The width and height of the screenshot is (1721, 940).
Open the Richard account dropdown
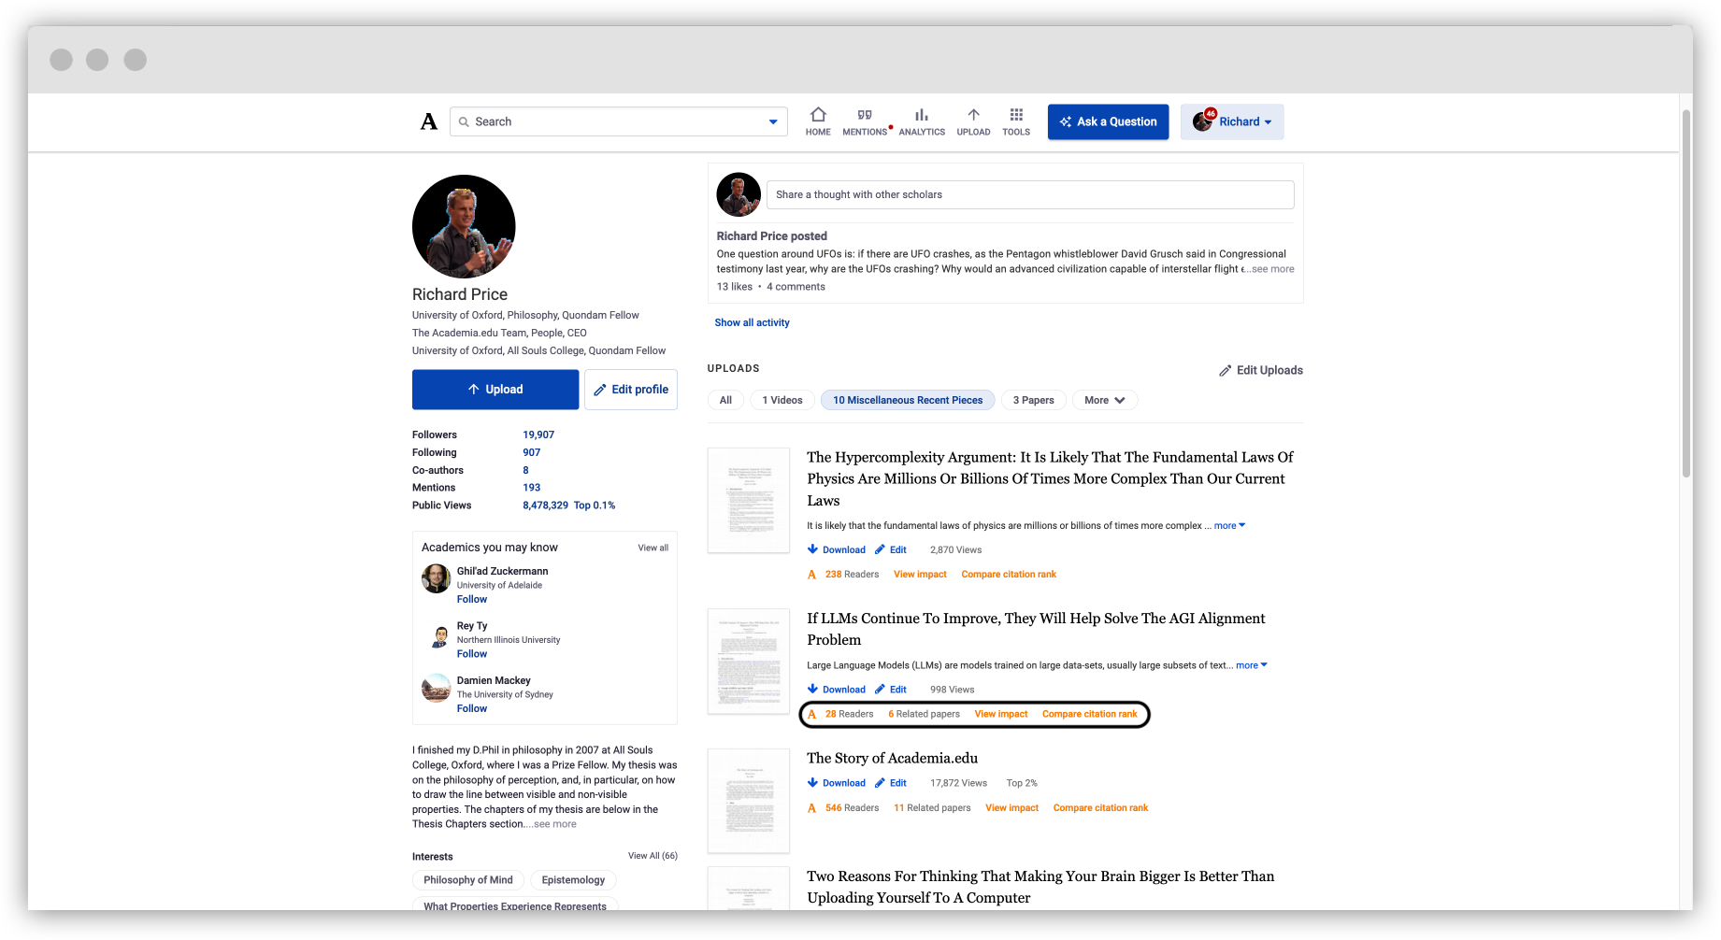point(1232,122)
